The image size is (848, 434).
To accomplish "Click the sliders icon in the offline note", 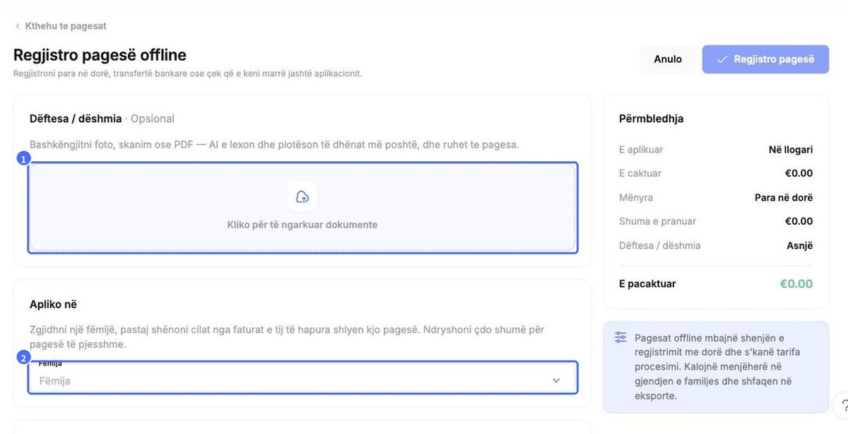I will [x=620, y=337].
